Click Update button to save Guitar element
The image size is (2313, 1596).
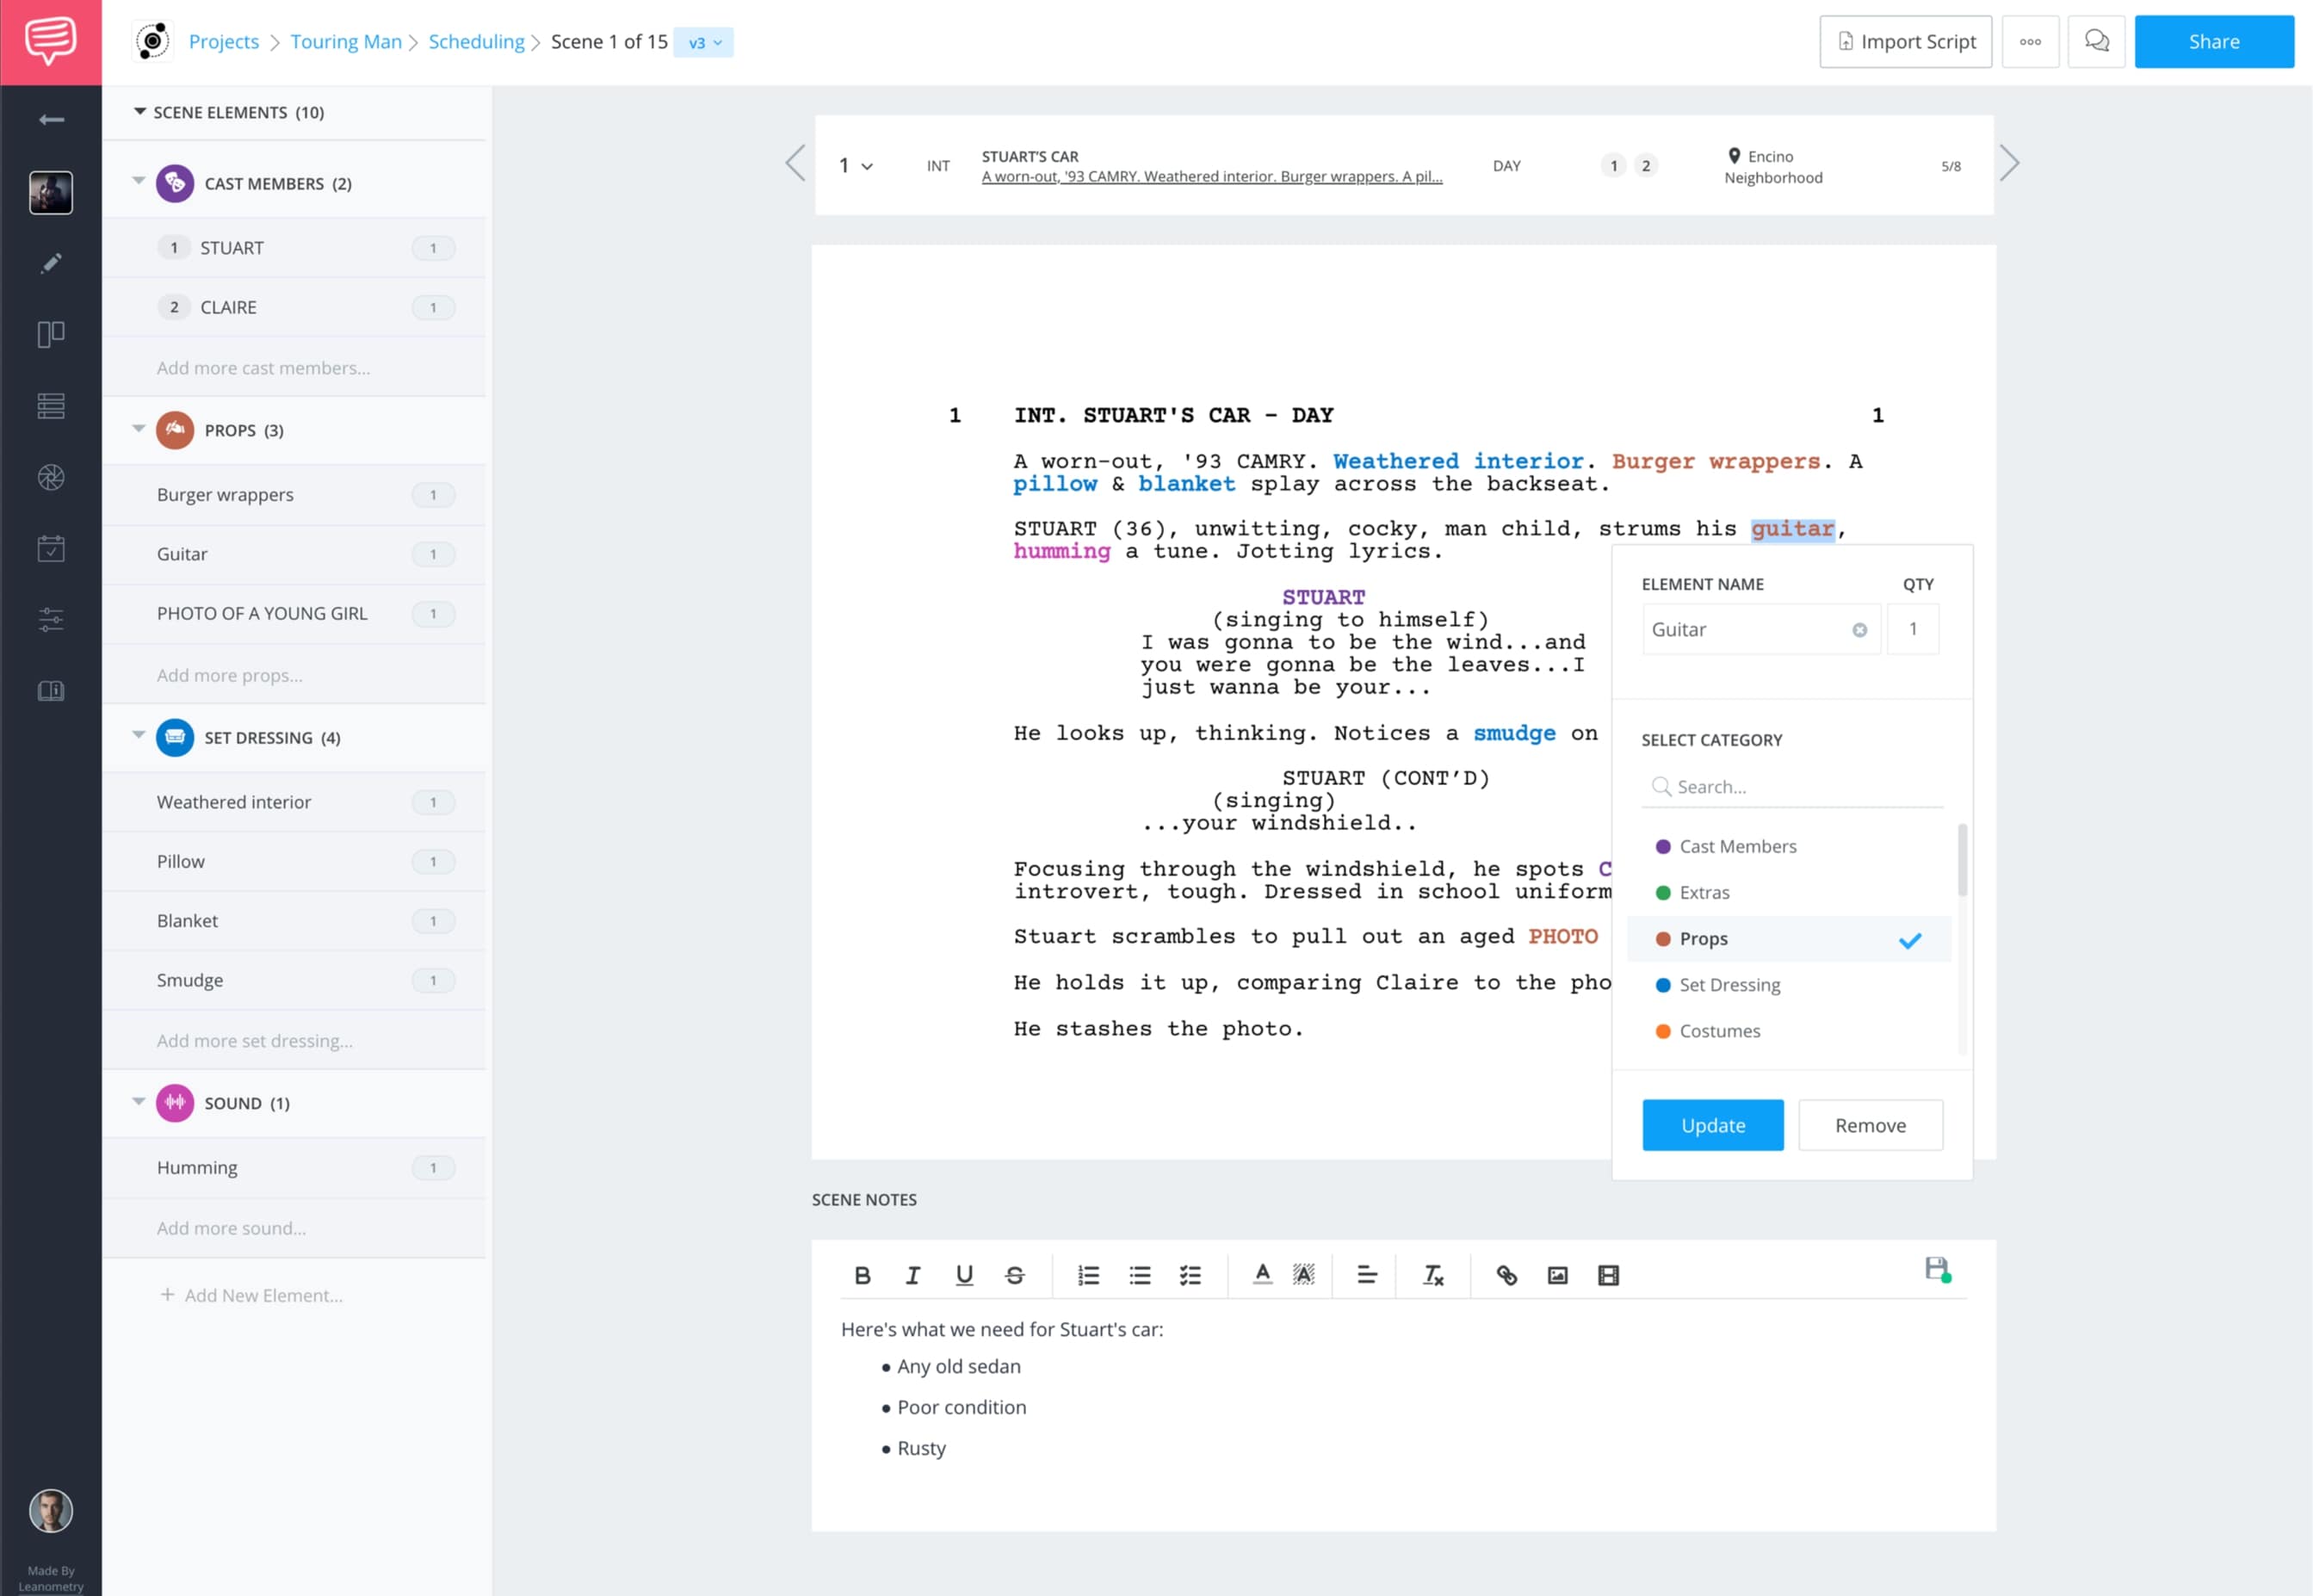[x=1712, y=1125]
